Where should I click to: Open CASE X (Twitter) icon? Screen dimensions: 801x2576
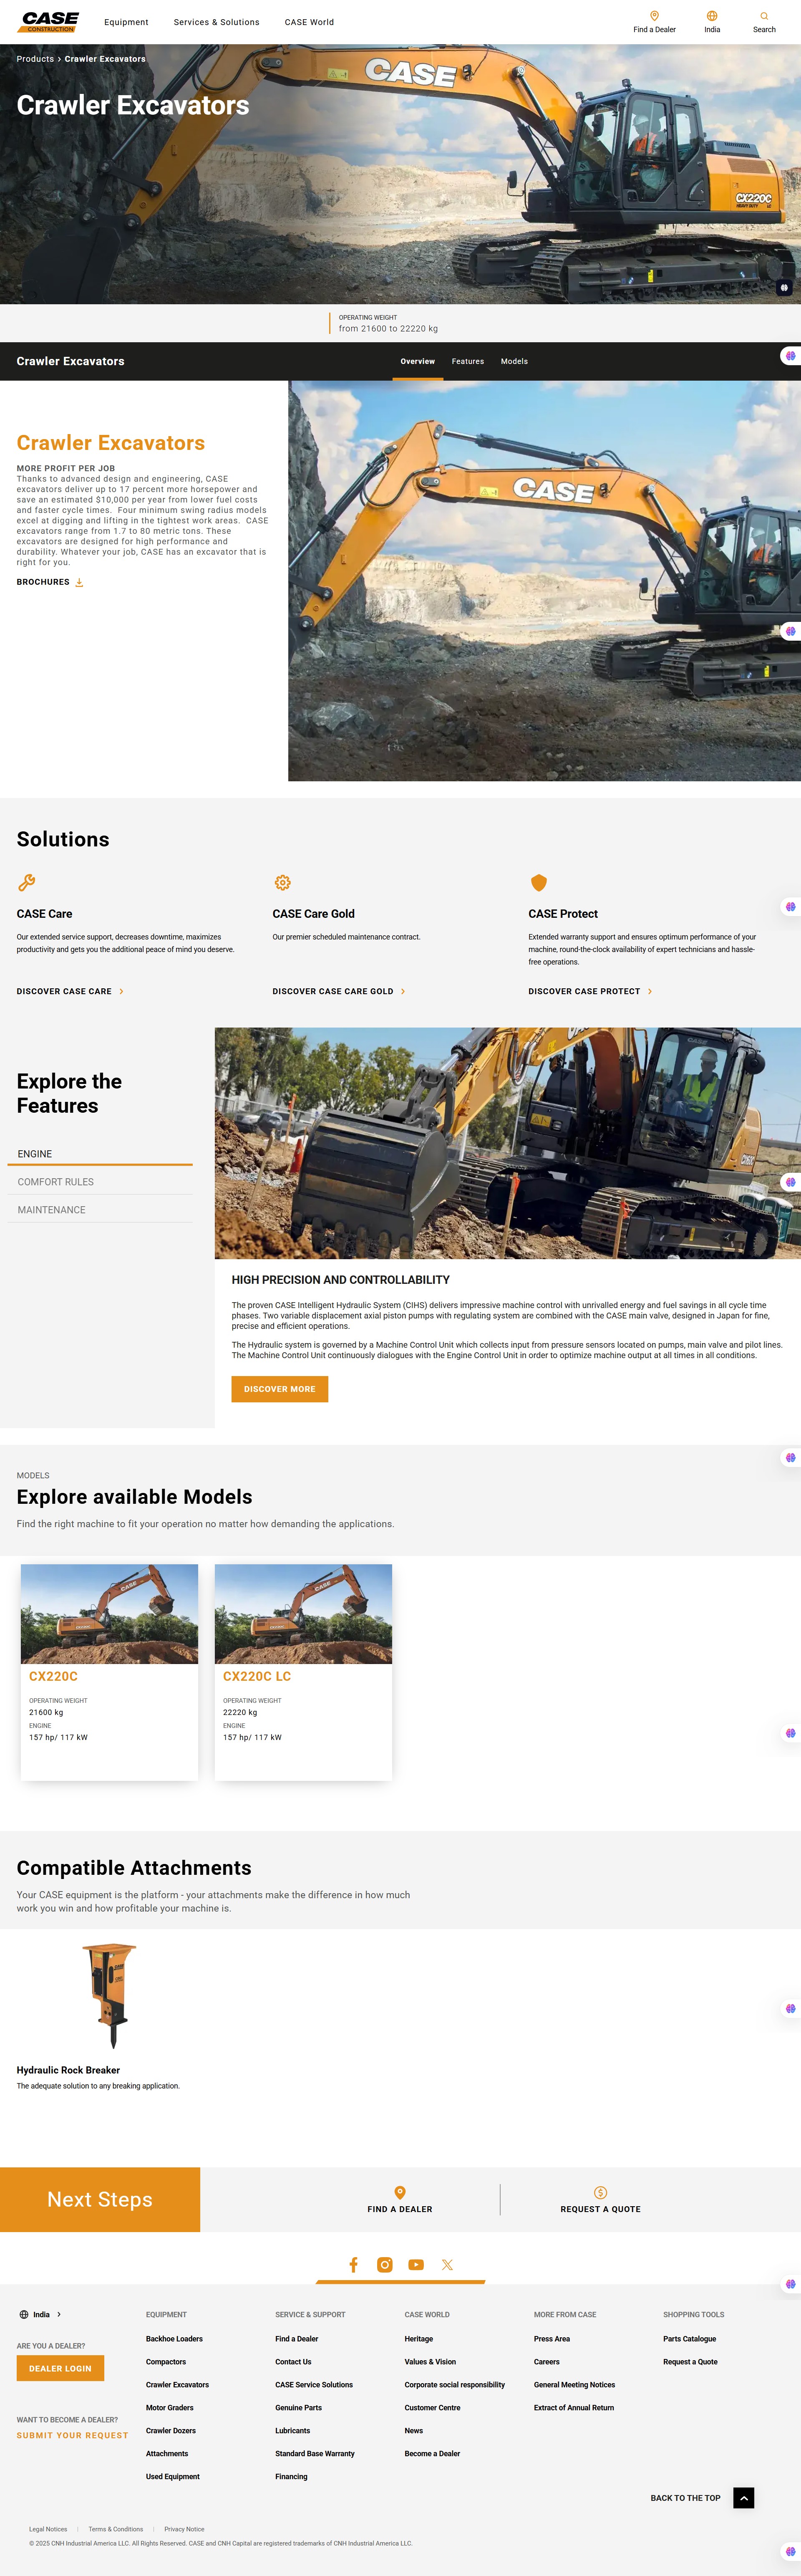tap(447, 2265)
